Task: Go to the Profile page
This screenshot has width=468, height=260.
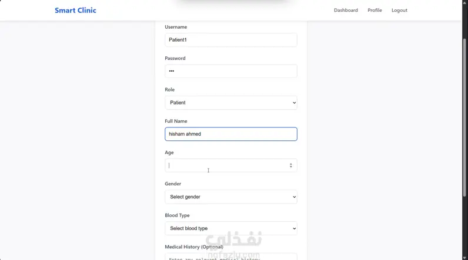Action: tap(375, 11)
